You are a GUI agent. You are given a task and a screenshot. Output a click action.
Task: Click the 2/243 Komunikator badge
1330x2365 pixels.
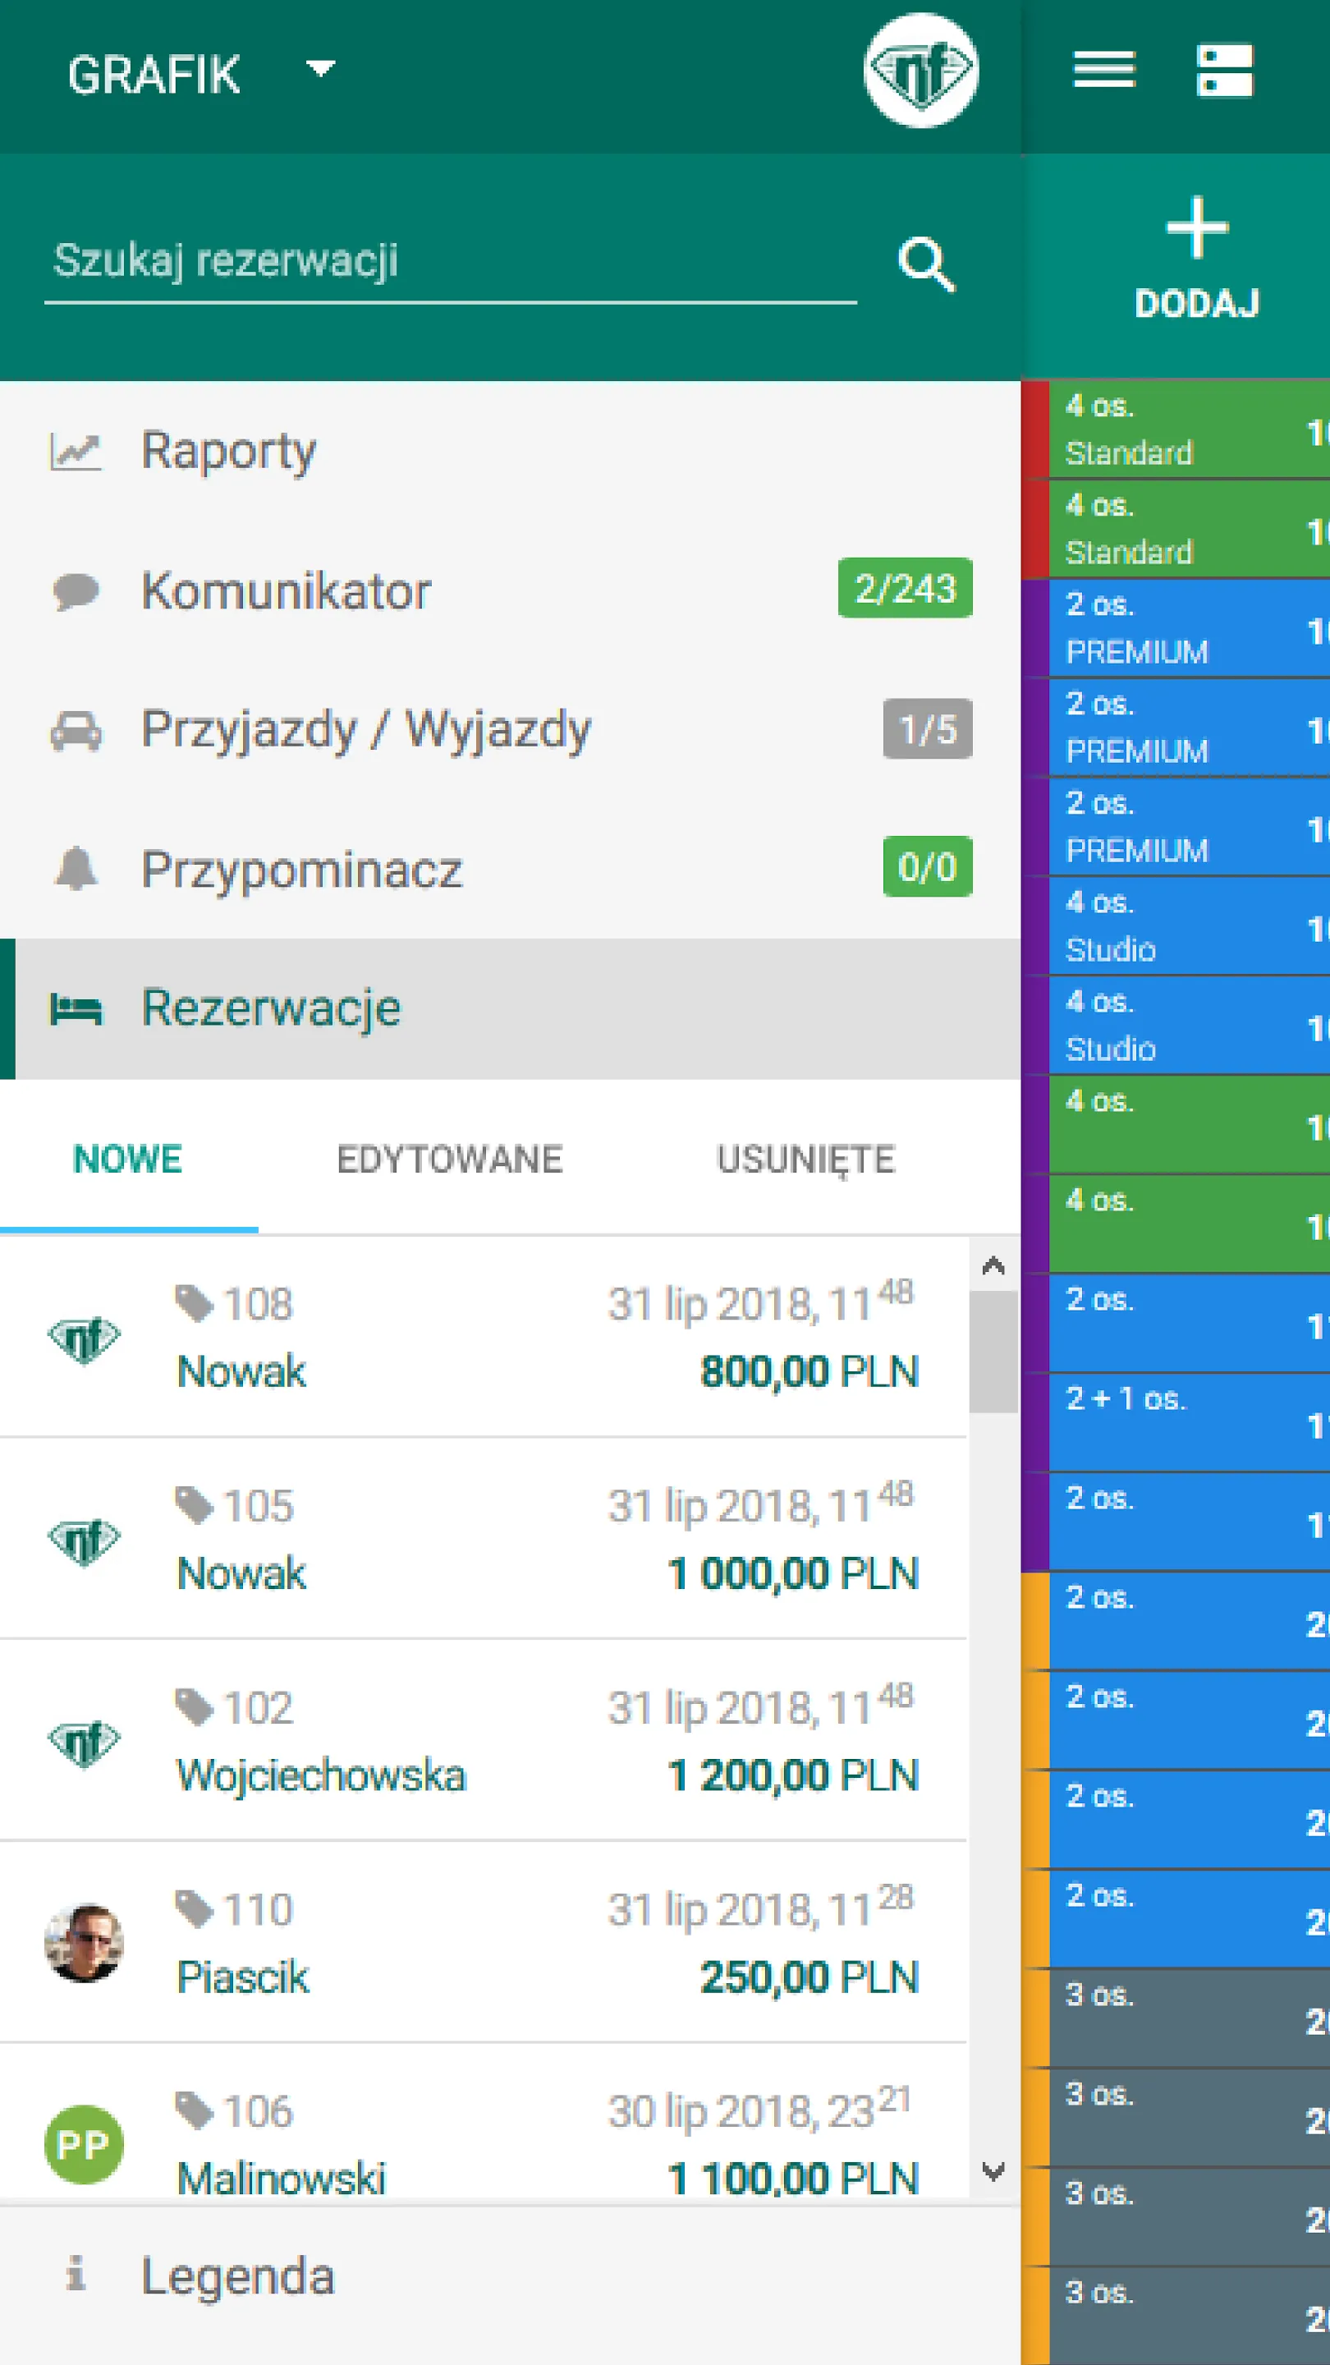[x=905, y=589]
